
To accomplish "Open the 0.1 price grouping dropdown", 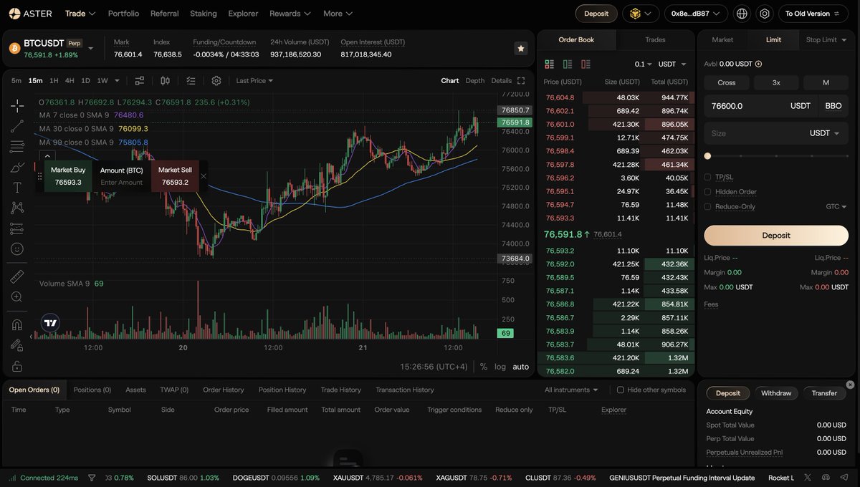I will pyautogui.click(x=644, y=64).
